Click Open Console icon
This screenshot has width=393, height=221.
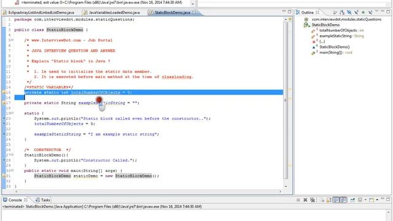coord(372,200)
